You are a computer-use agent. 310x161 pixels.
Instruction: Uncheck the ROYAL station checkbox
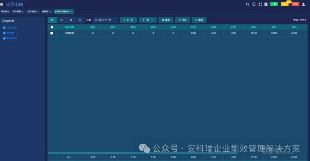[x=4, y=33]
